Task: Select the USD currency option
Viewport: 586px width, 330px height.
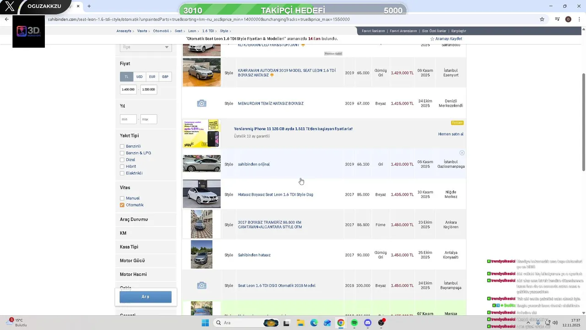Action: [x=139, y=77]
